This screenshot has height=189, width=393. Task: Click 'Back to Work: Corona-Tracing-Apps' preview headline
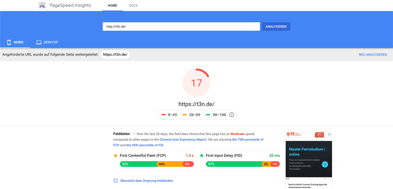[x=308, y=186]
